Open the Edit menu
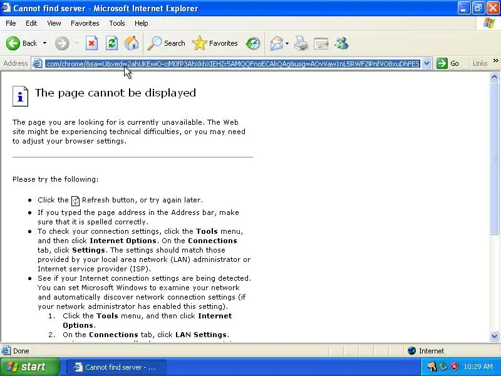Screen dimensions: 501x376 coord(31,23)
